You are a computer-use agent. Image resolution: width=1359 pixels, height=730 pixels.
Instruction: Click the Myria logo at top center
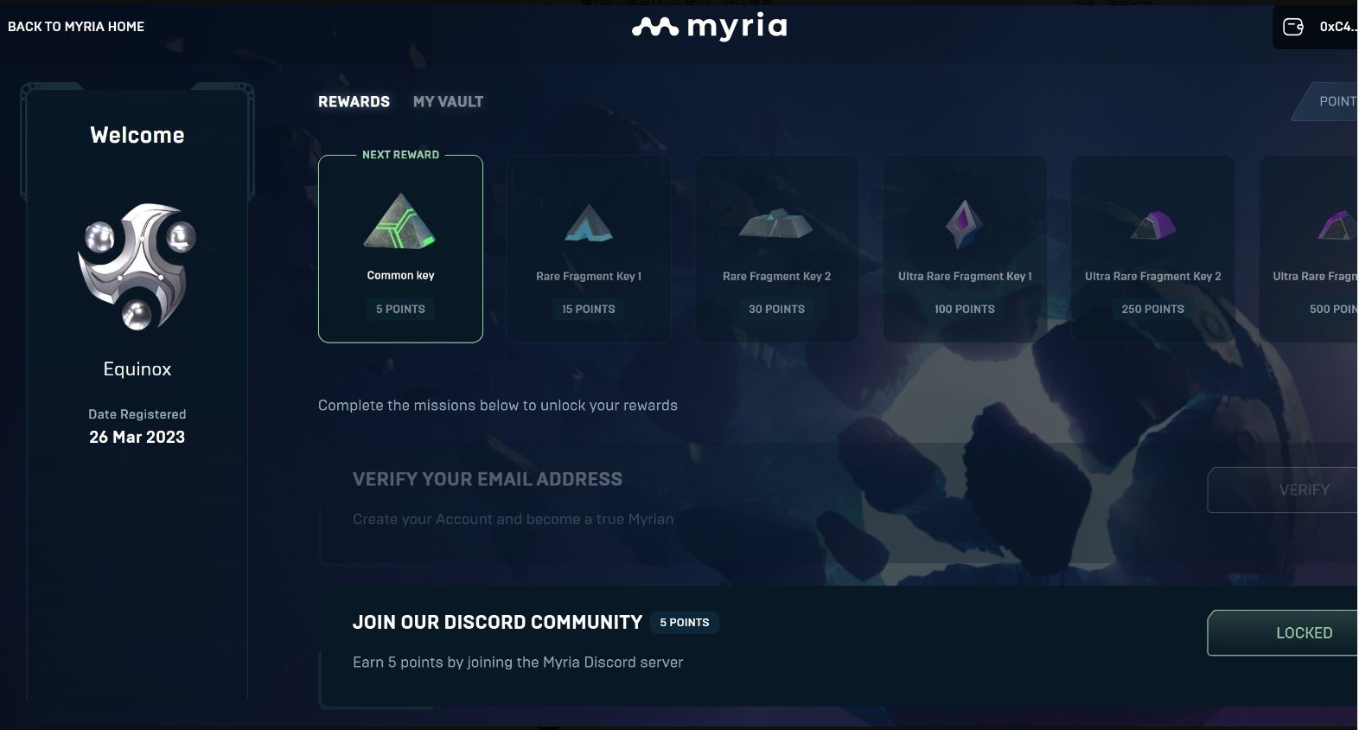pos(709,27)
